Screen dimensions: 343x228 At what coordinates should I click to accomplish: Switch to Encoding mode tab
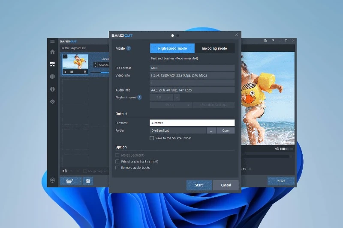coord(215,48)
